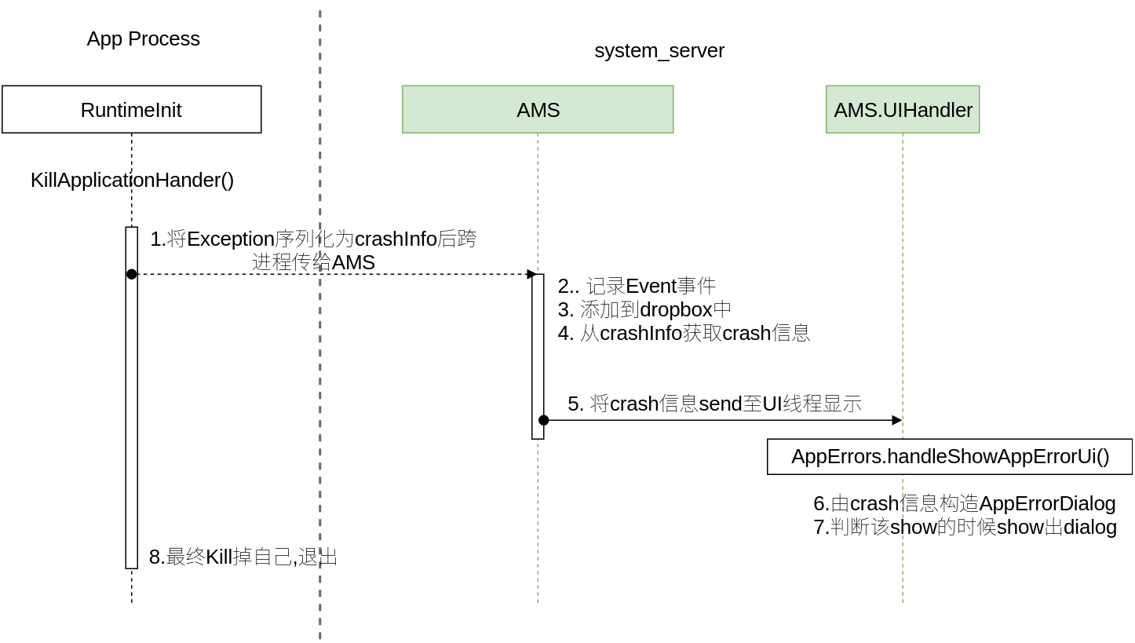Click the black dot starting the dashed arrow to AMS
The width and height of the screenshot is (1135, 643).
[x=132, y=274]
